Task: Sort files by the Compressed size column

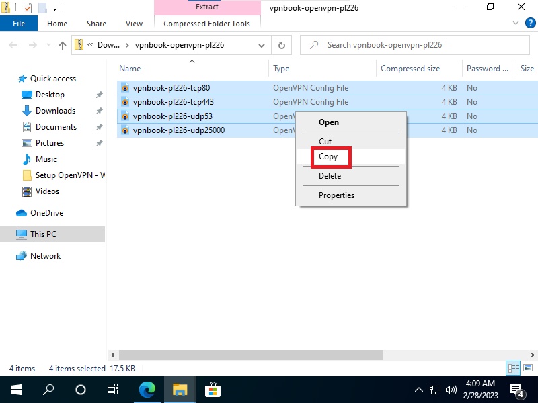Action: pyautogui.click(x=410, y=69)
